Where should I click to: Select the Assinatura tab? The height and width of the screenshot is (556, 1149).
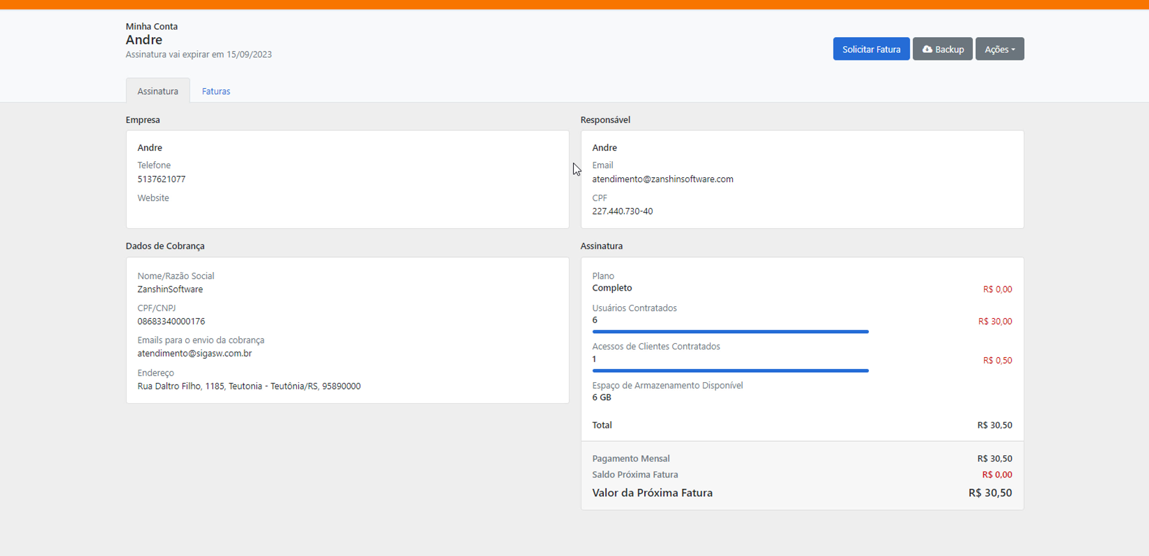point(158,91)
